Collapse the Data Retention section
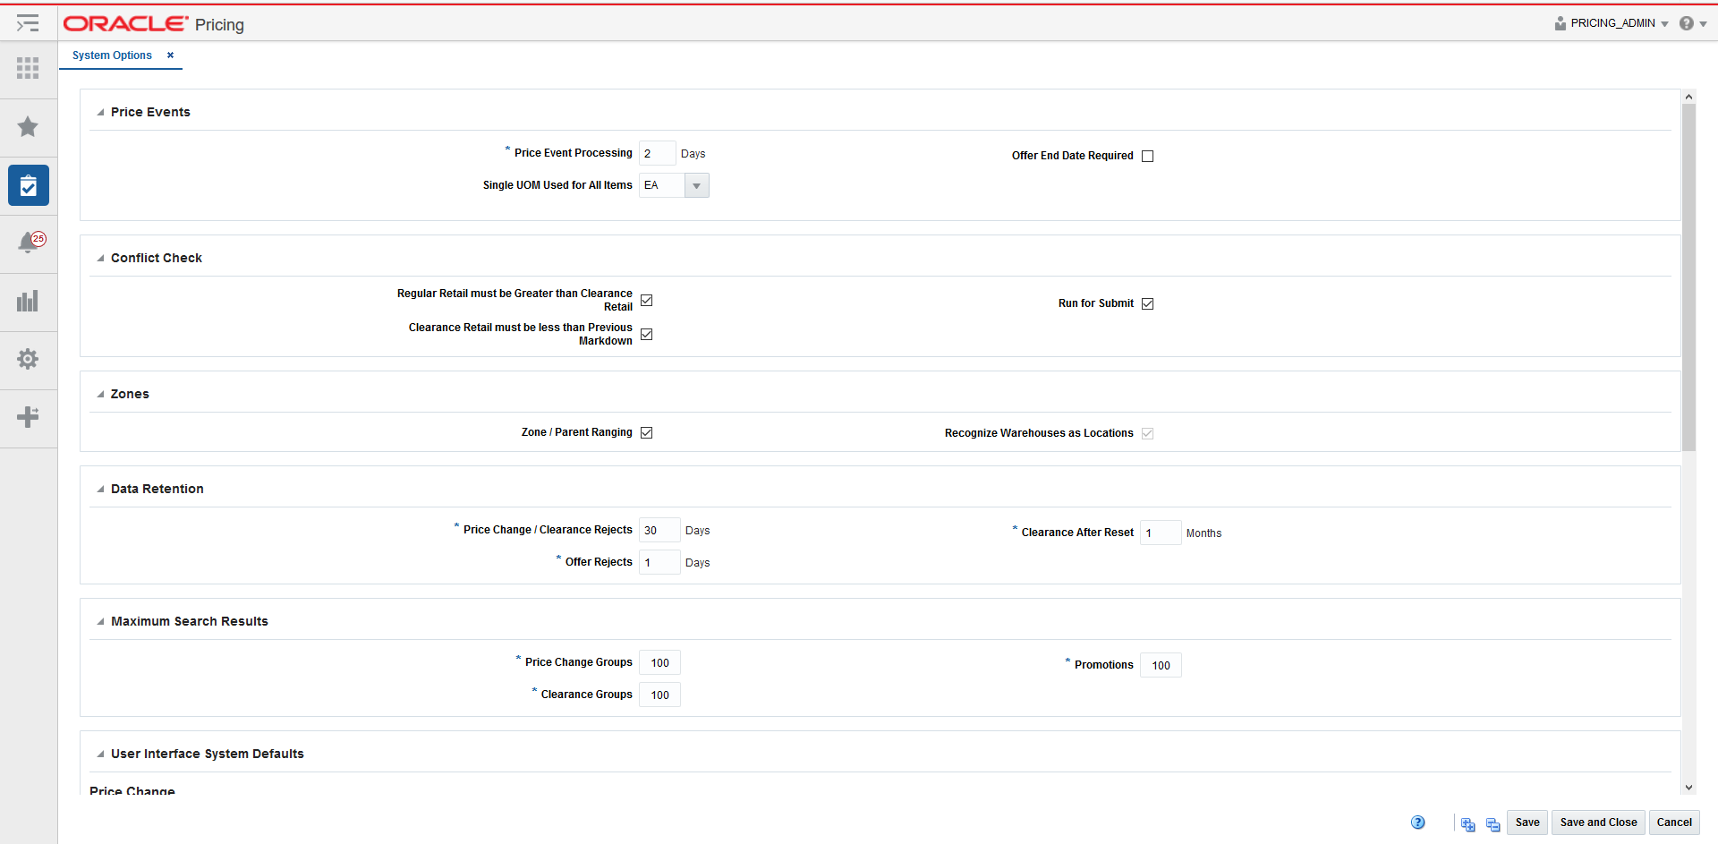The height and width of the screenshot is (844, 1718). pos(100,490)
